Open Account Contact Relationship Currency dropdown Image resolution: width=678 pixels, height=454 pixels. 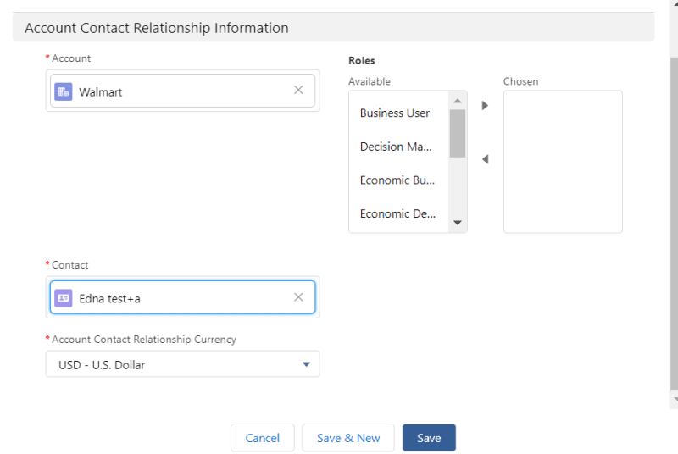tap(182, 364)
